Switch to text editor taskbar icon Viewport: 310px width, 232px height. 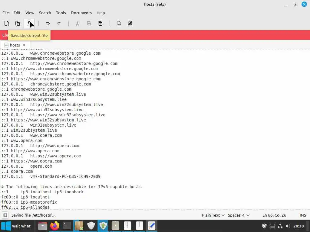pyautogui.click(x=151, y=226)
